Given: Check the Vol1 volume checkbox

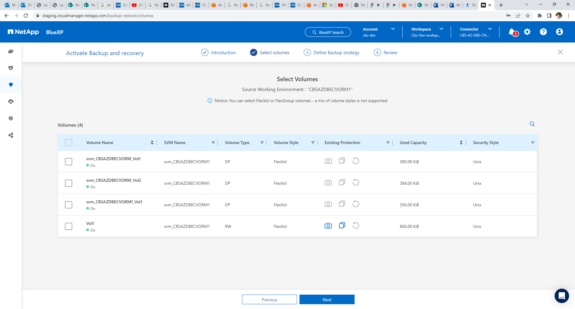Looking at the screenshot, I should tap(69, 226).
